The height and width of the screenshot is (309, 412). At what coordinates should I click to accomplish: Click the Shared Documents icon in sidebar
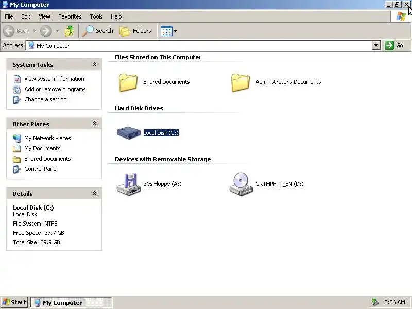click(x=17, y=159)
